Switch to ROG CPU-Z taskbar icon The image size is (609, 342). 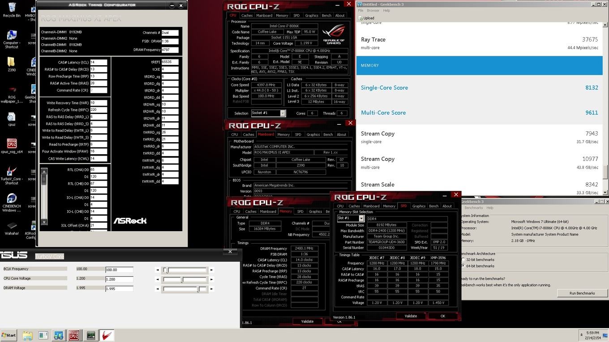pyautogui.click(x=74, y=335)
